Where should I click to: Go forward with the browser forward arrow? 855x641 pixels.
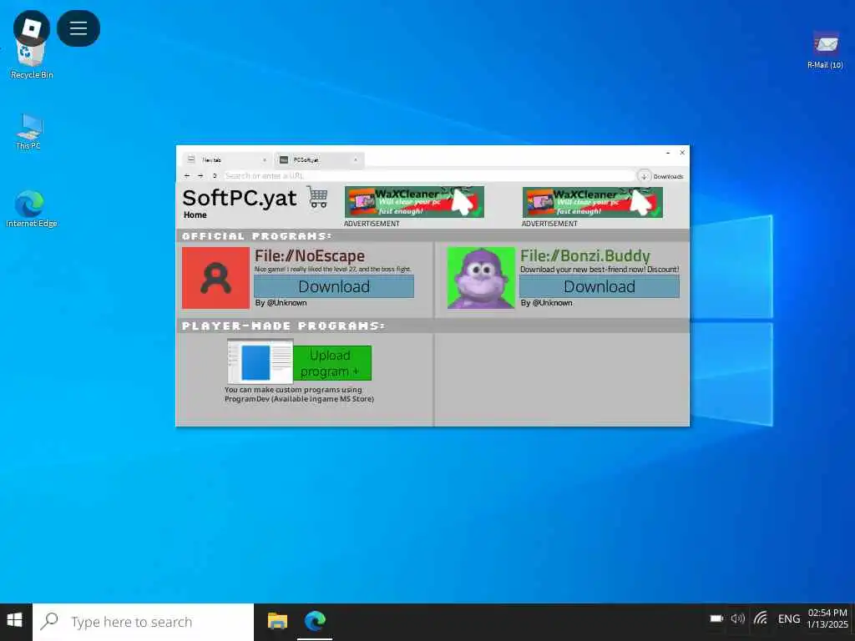(200, 175)
